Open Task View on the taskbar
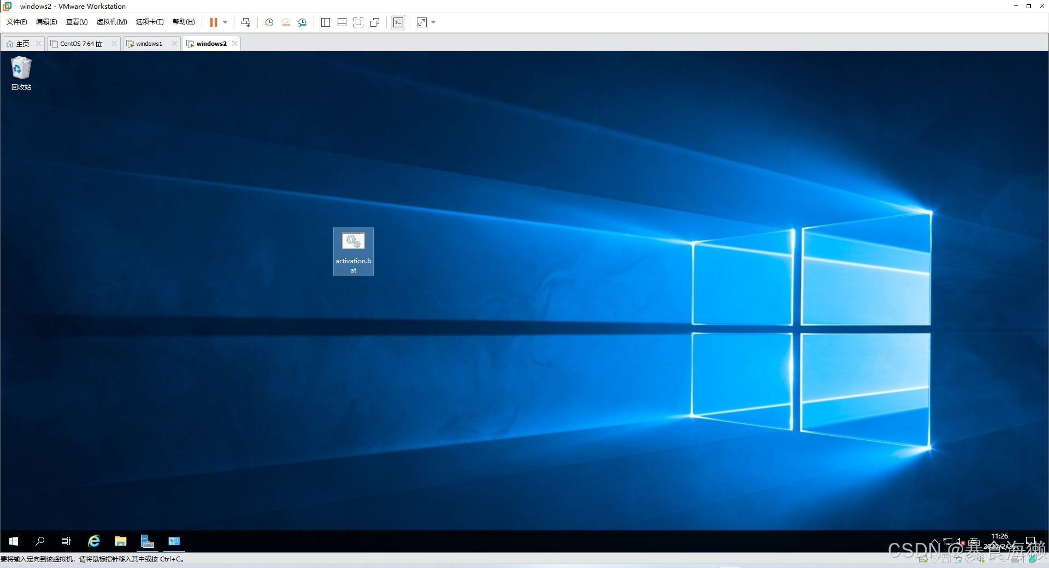This screenshot has width=1049, height=568. point(66,541)
